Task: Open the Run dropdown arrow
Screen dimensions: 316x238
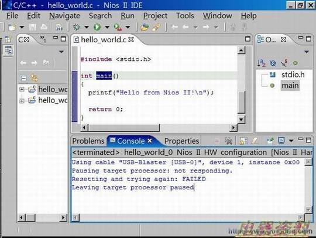Action: tap(107, 27)
